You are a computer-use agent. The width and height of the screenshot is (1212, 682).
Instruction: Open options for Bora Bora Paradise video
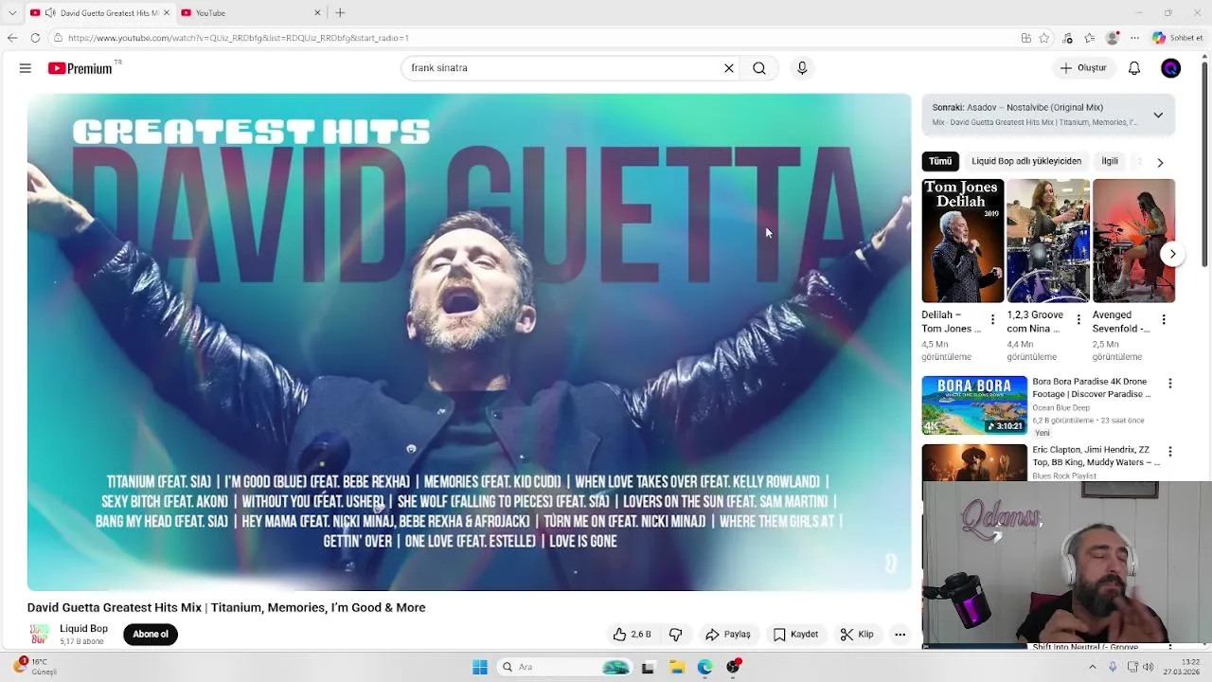click(1169, 384)
